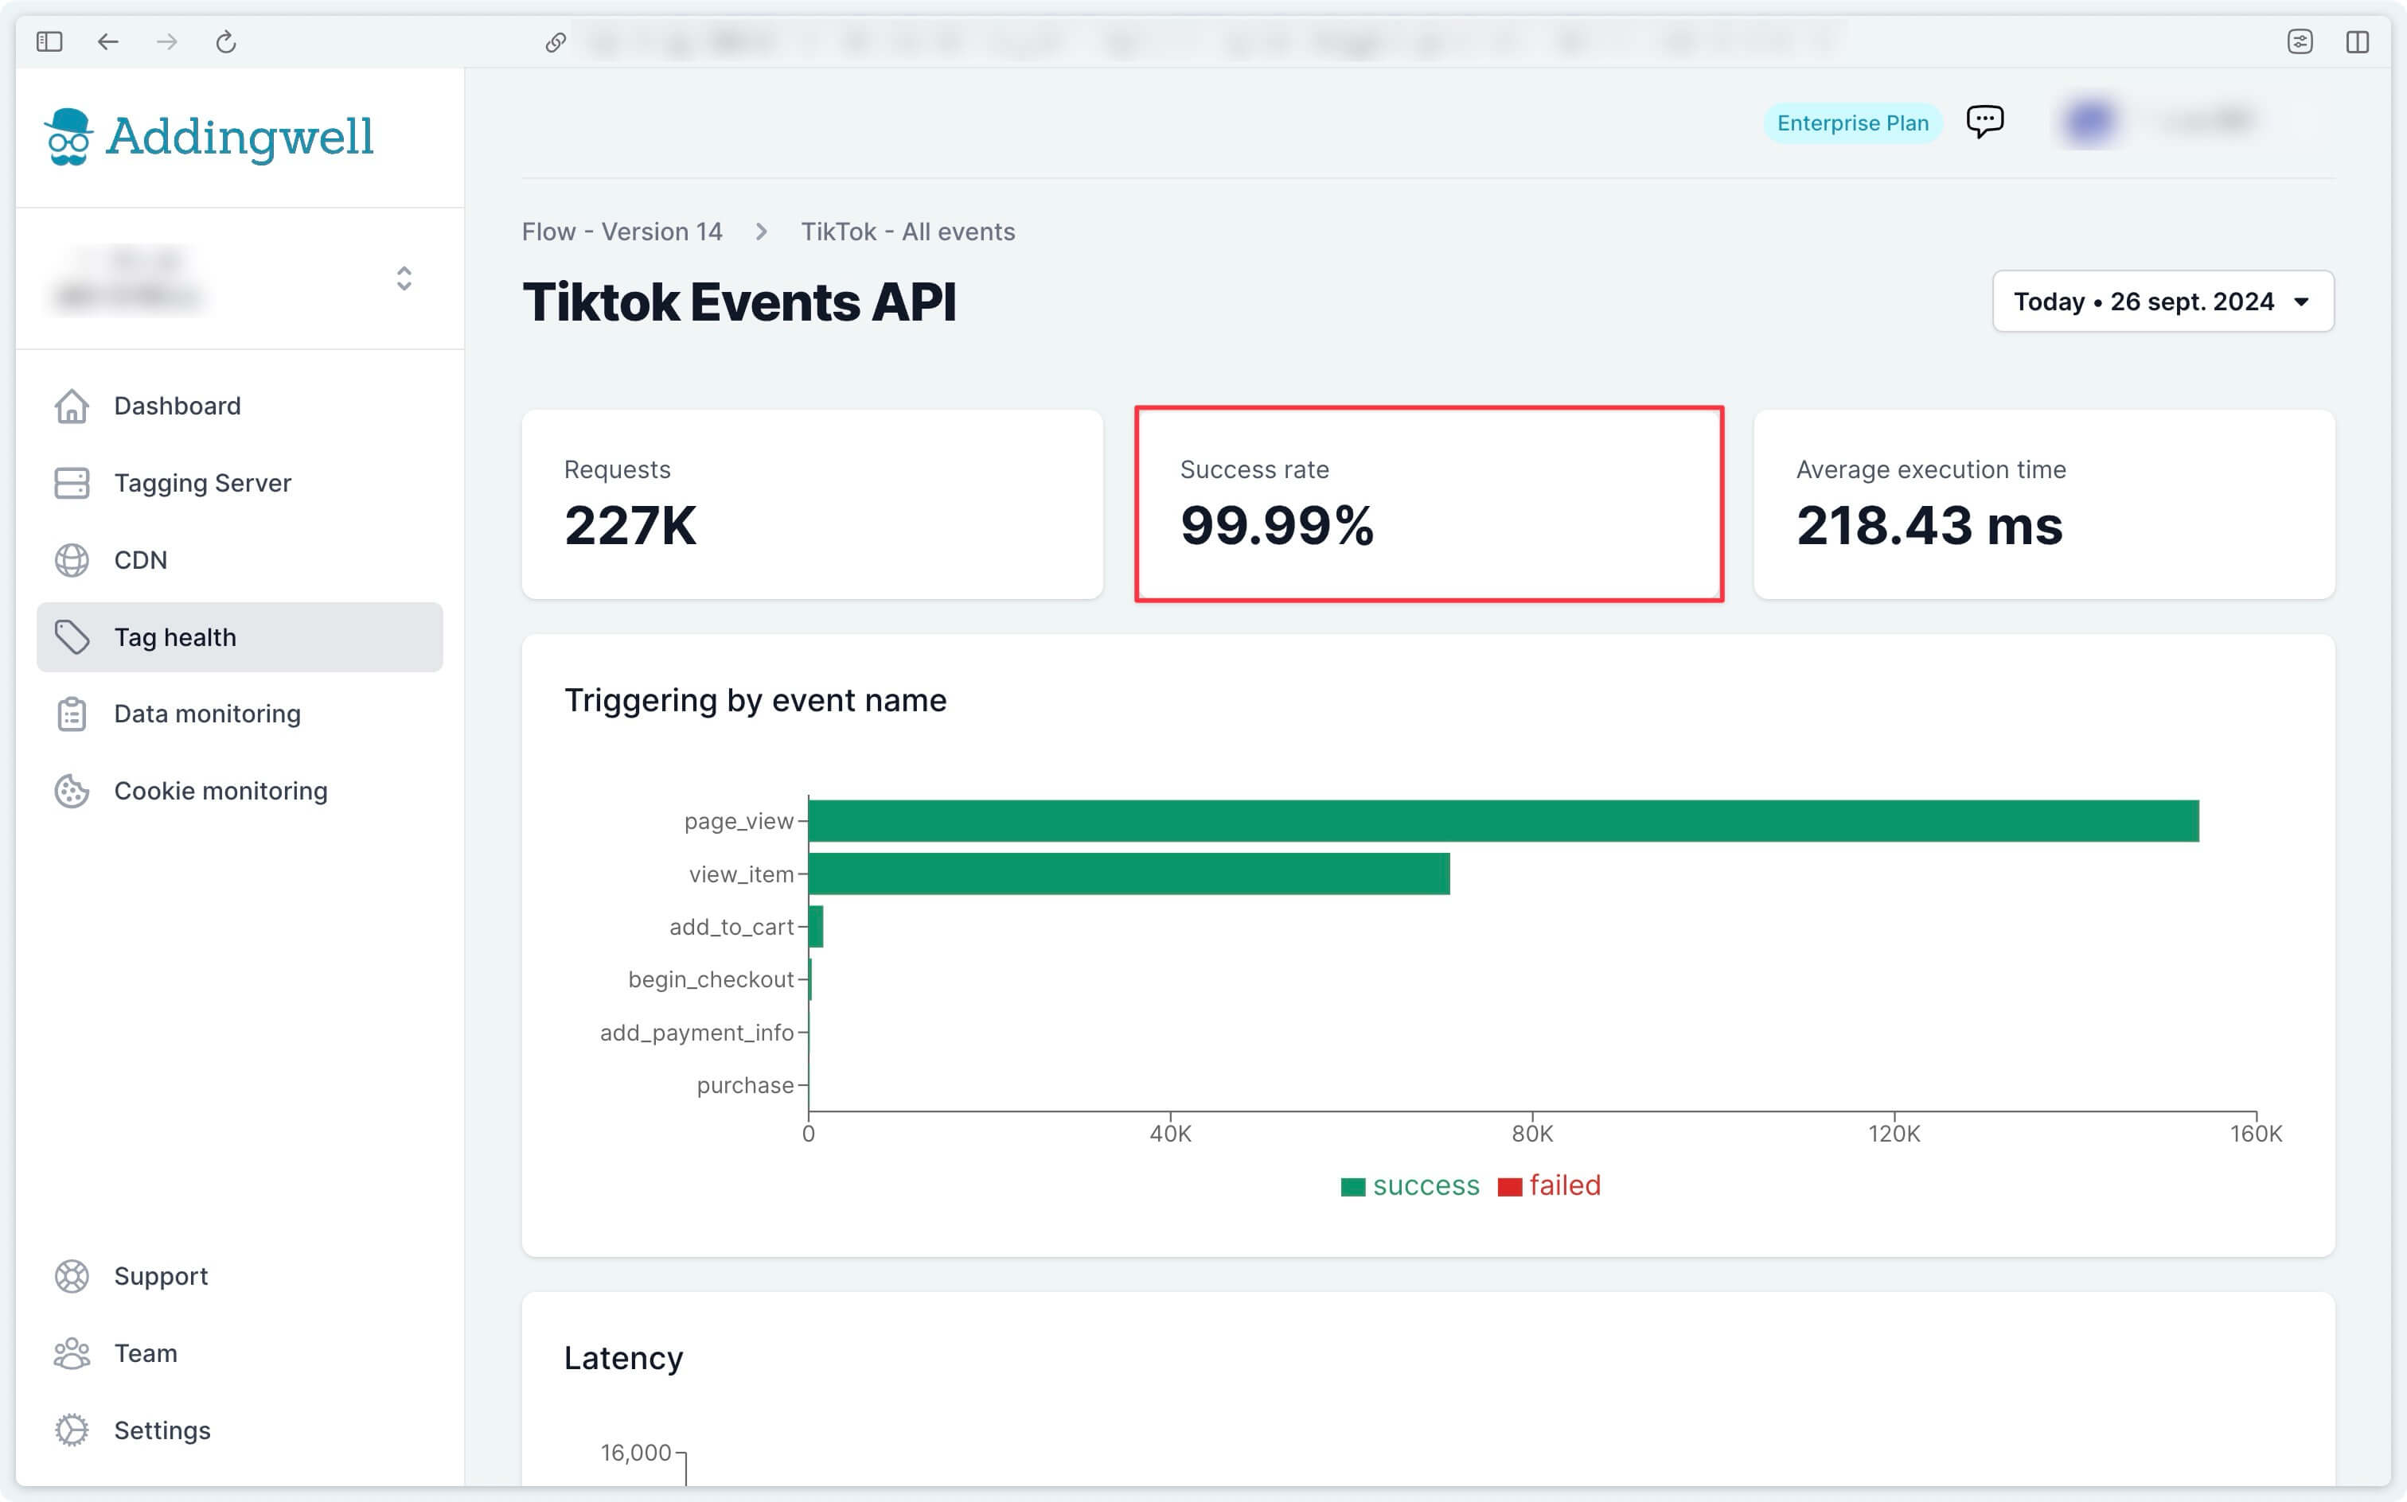Click the add_payment_info axis label
Viewport: 2407px width, 1502px height.
click(x=696, y=1033)
